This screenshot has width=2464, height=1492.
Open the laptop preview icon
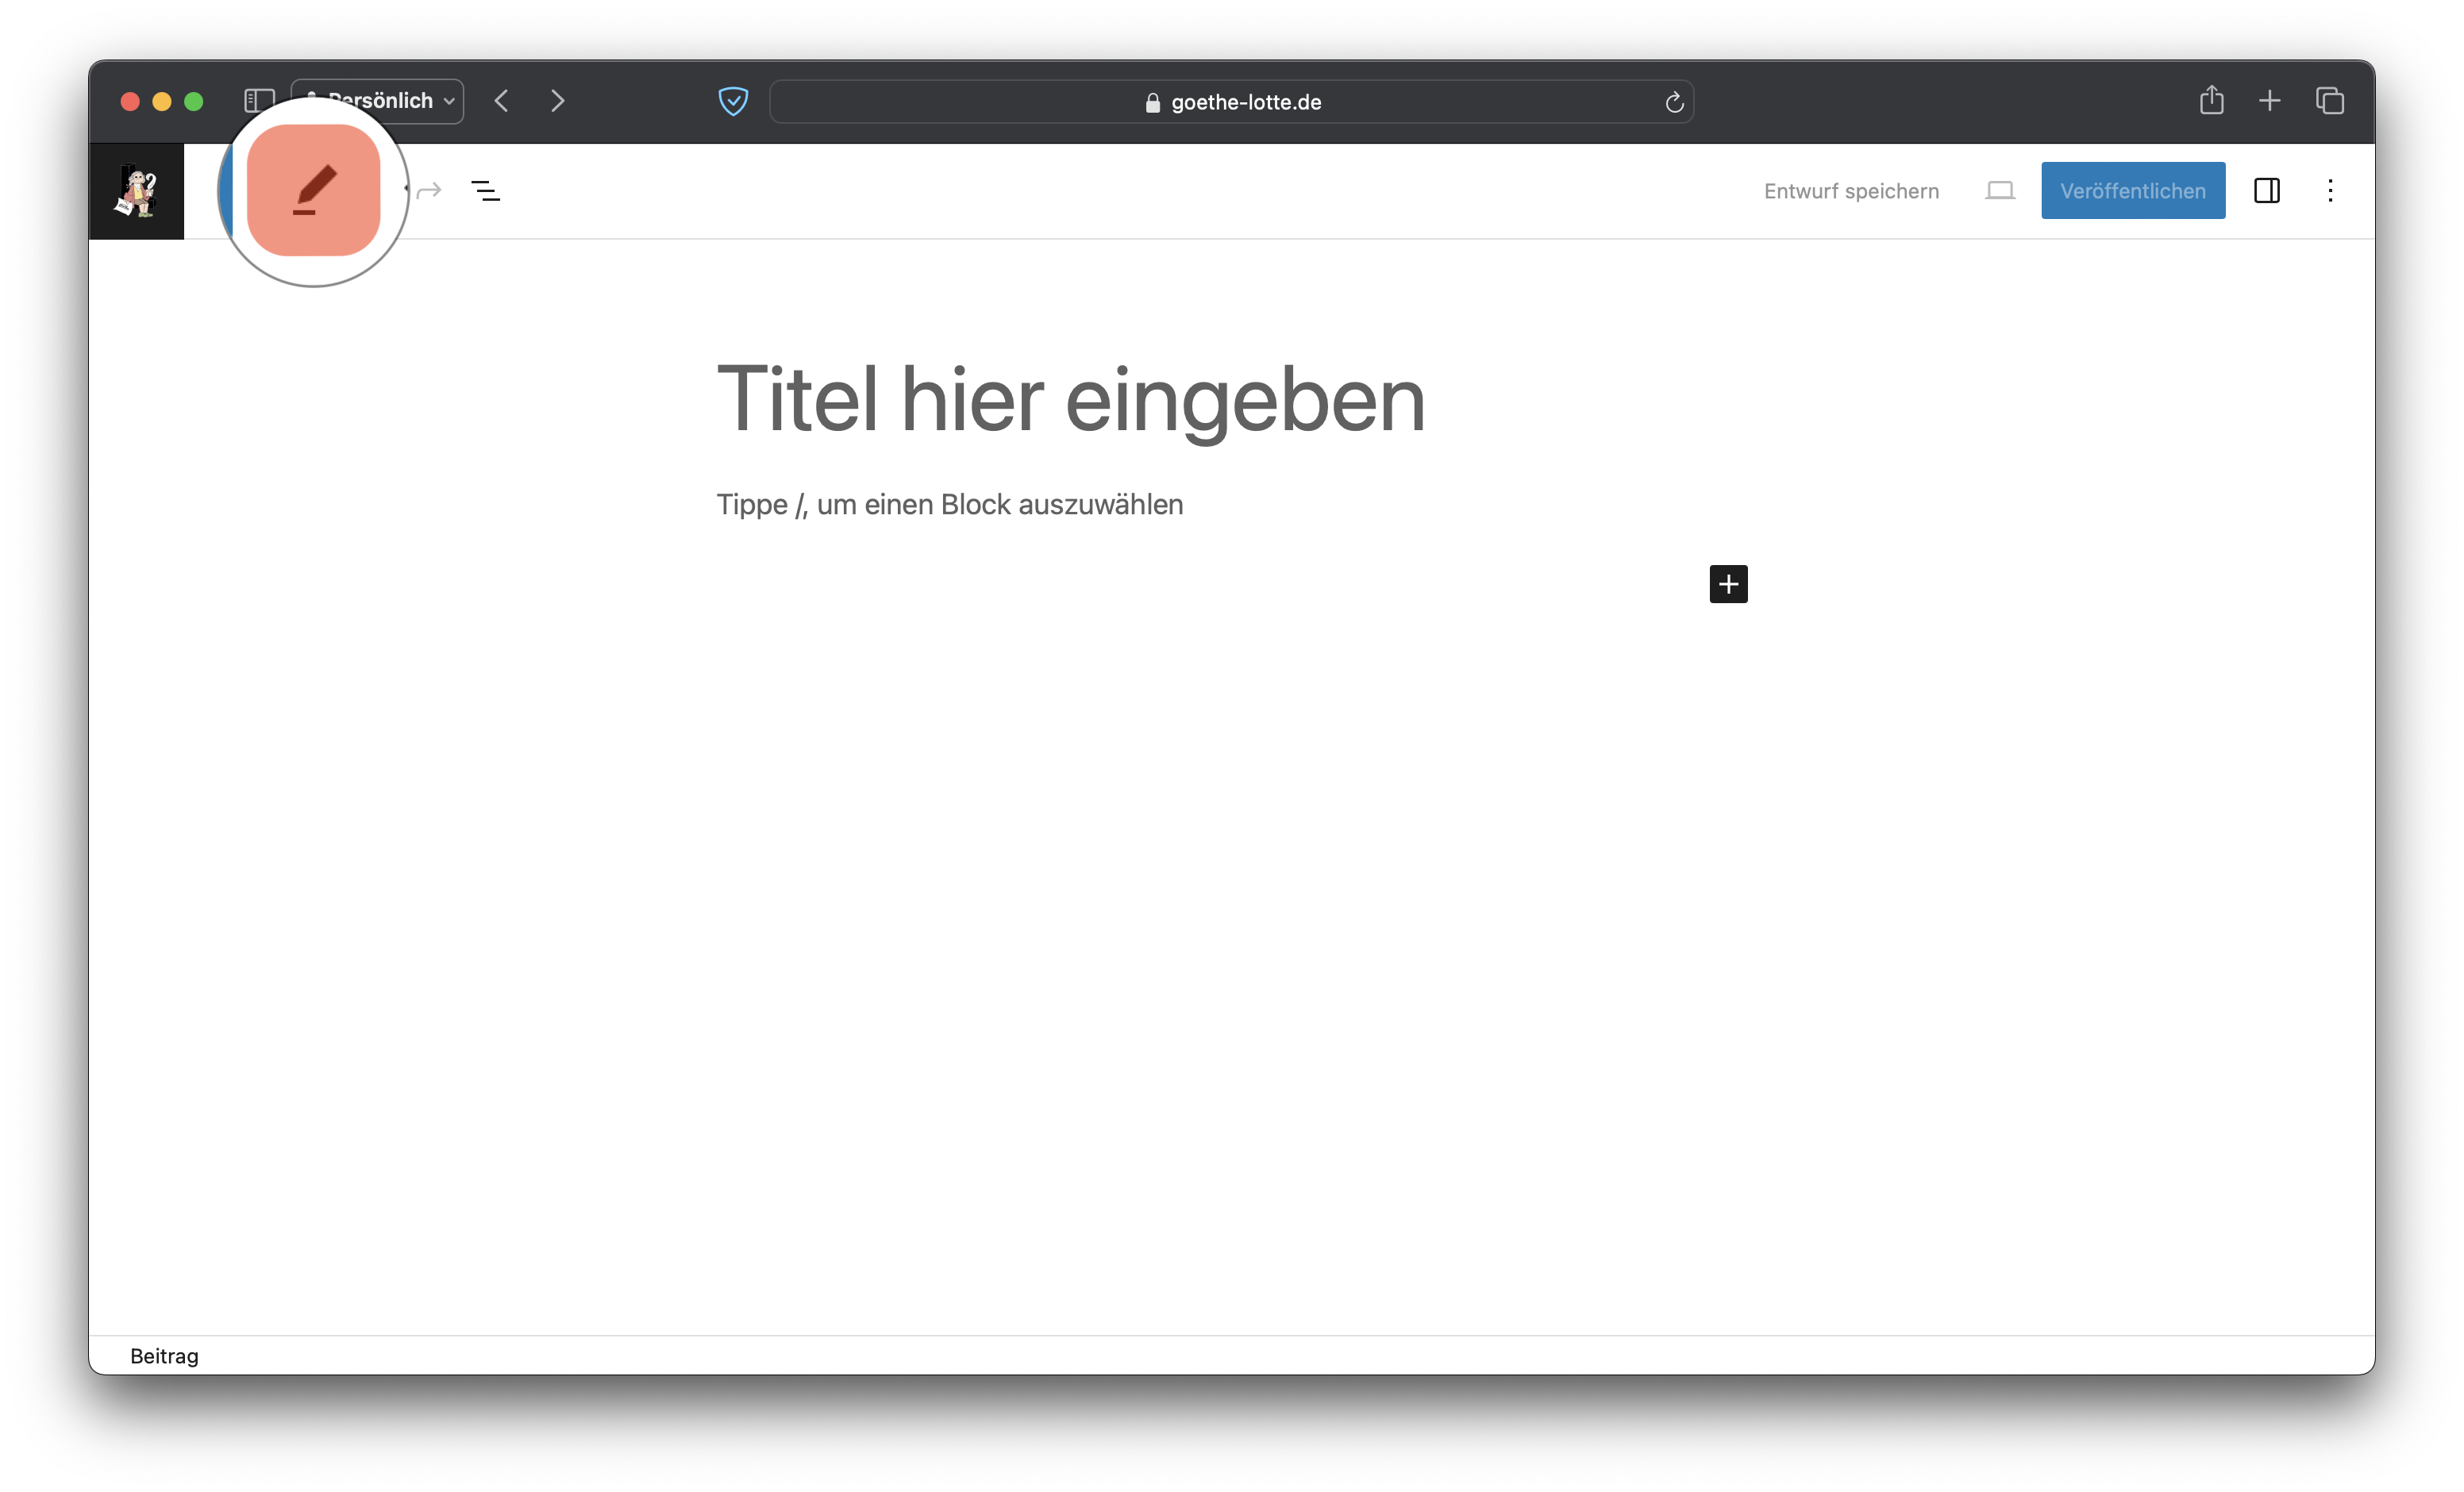[1999, 190]
